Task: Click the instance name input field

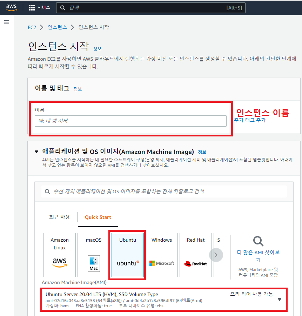Action: click(130, 121)
